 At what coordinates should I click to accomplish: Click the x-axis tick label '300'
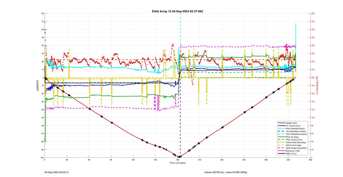pos(266,160)
